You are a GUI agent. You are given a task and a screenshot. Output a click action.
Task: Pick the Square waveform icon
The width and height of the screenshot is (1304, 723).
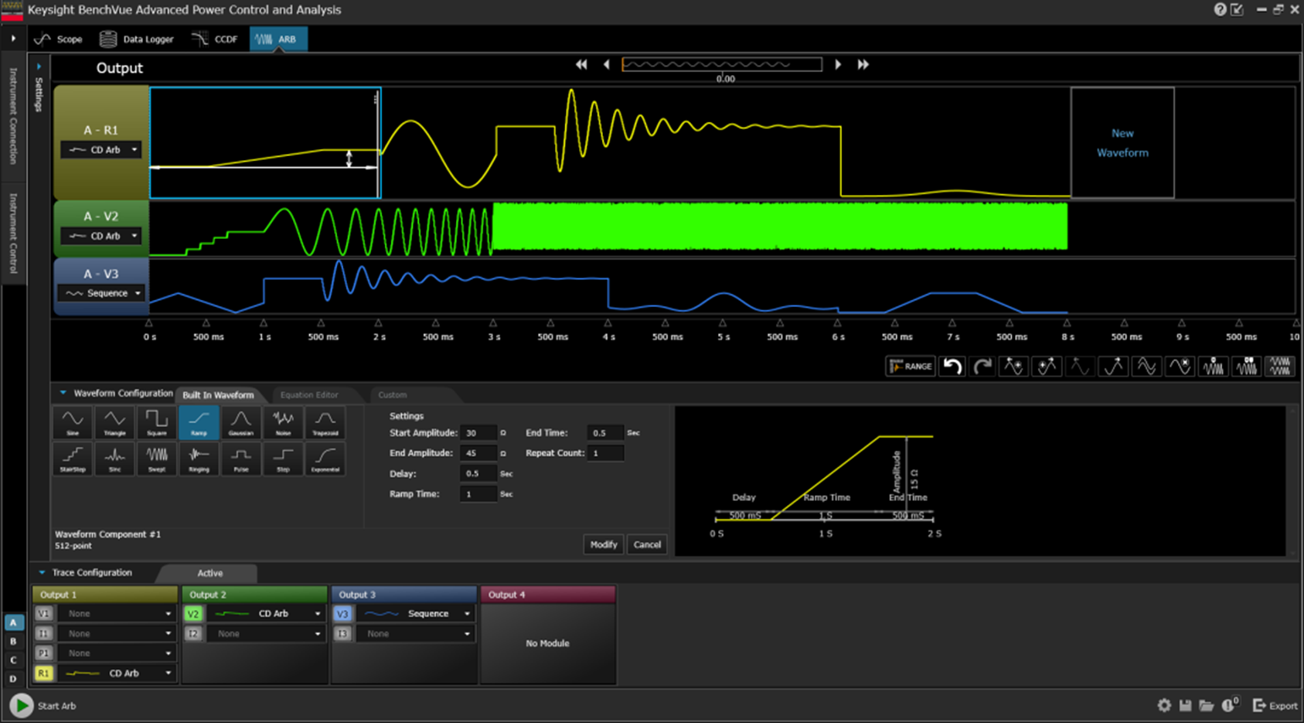pos(156,423)
